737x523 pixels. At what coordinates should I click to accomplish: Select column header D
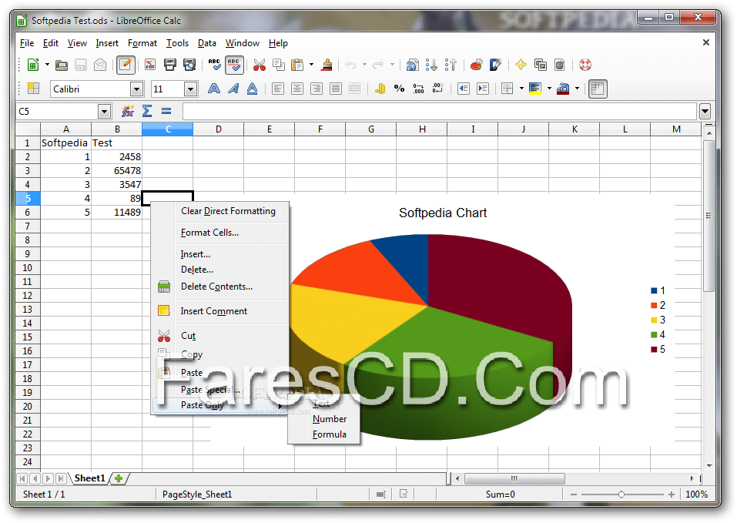pyautogui.click(x=219, y=129)
